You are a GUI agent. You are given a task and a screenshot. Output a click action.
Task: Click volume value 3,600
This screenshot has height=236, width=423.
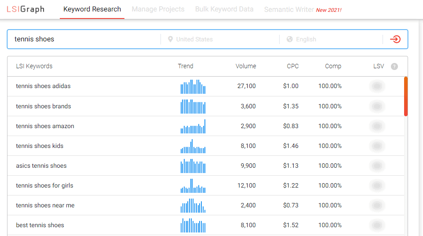pyautogui.click(x=248, y=106)
